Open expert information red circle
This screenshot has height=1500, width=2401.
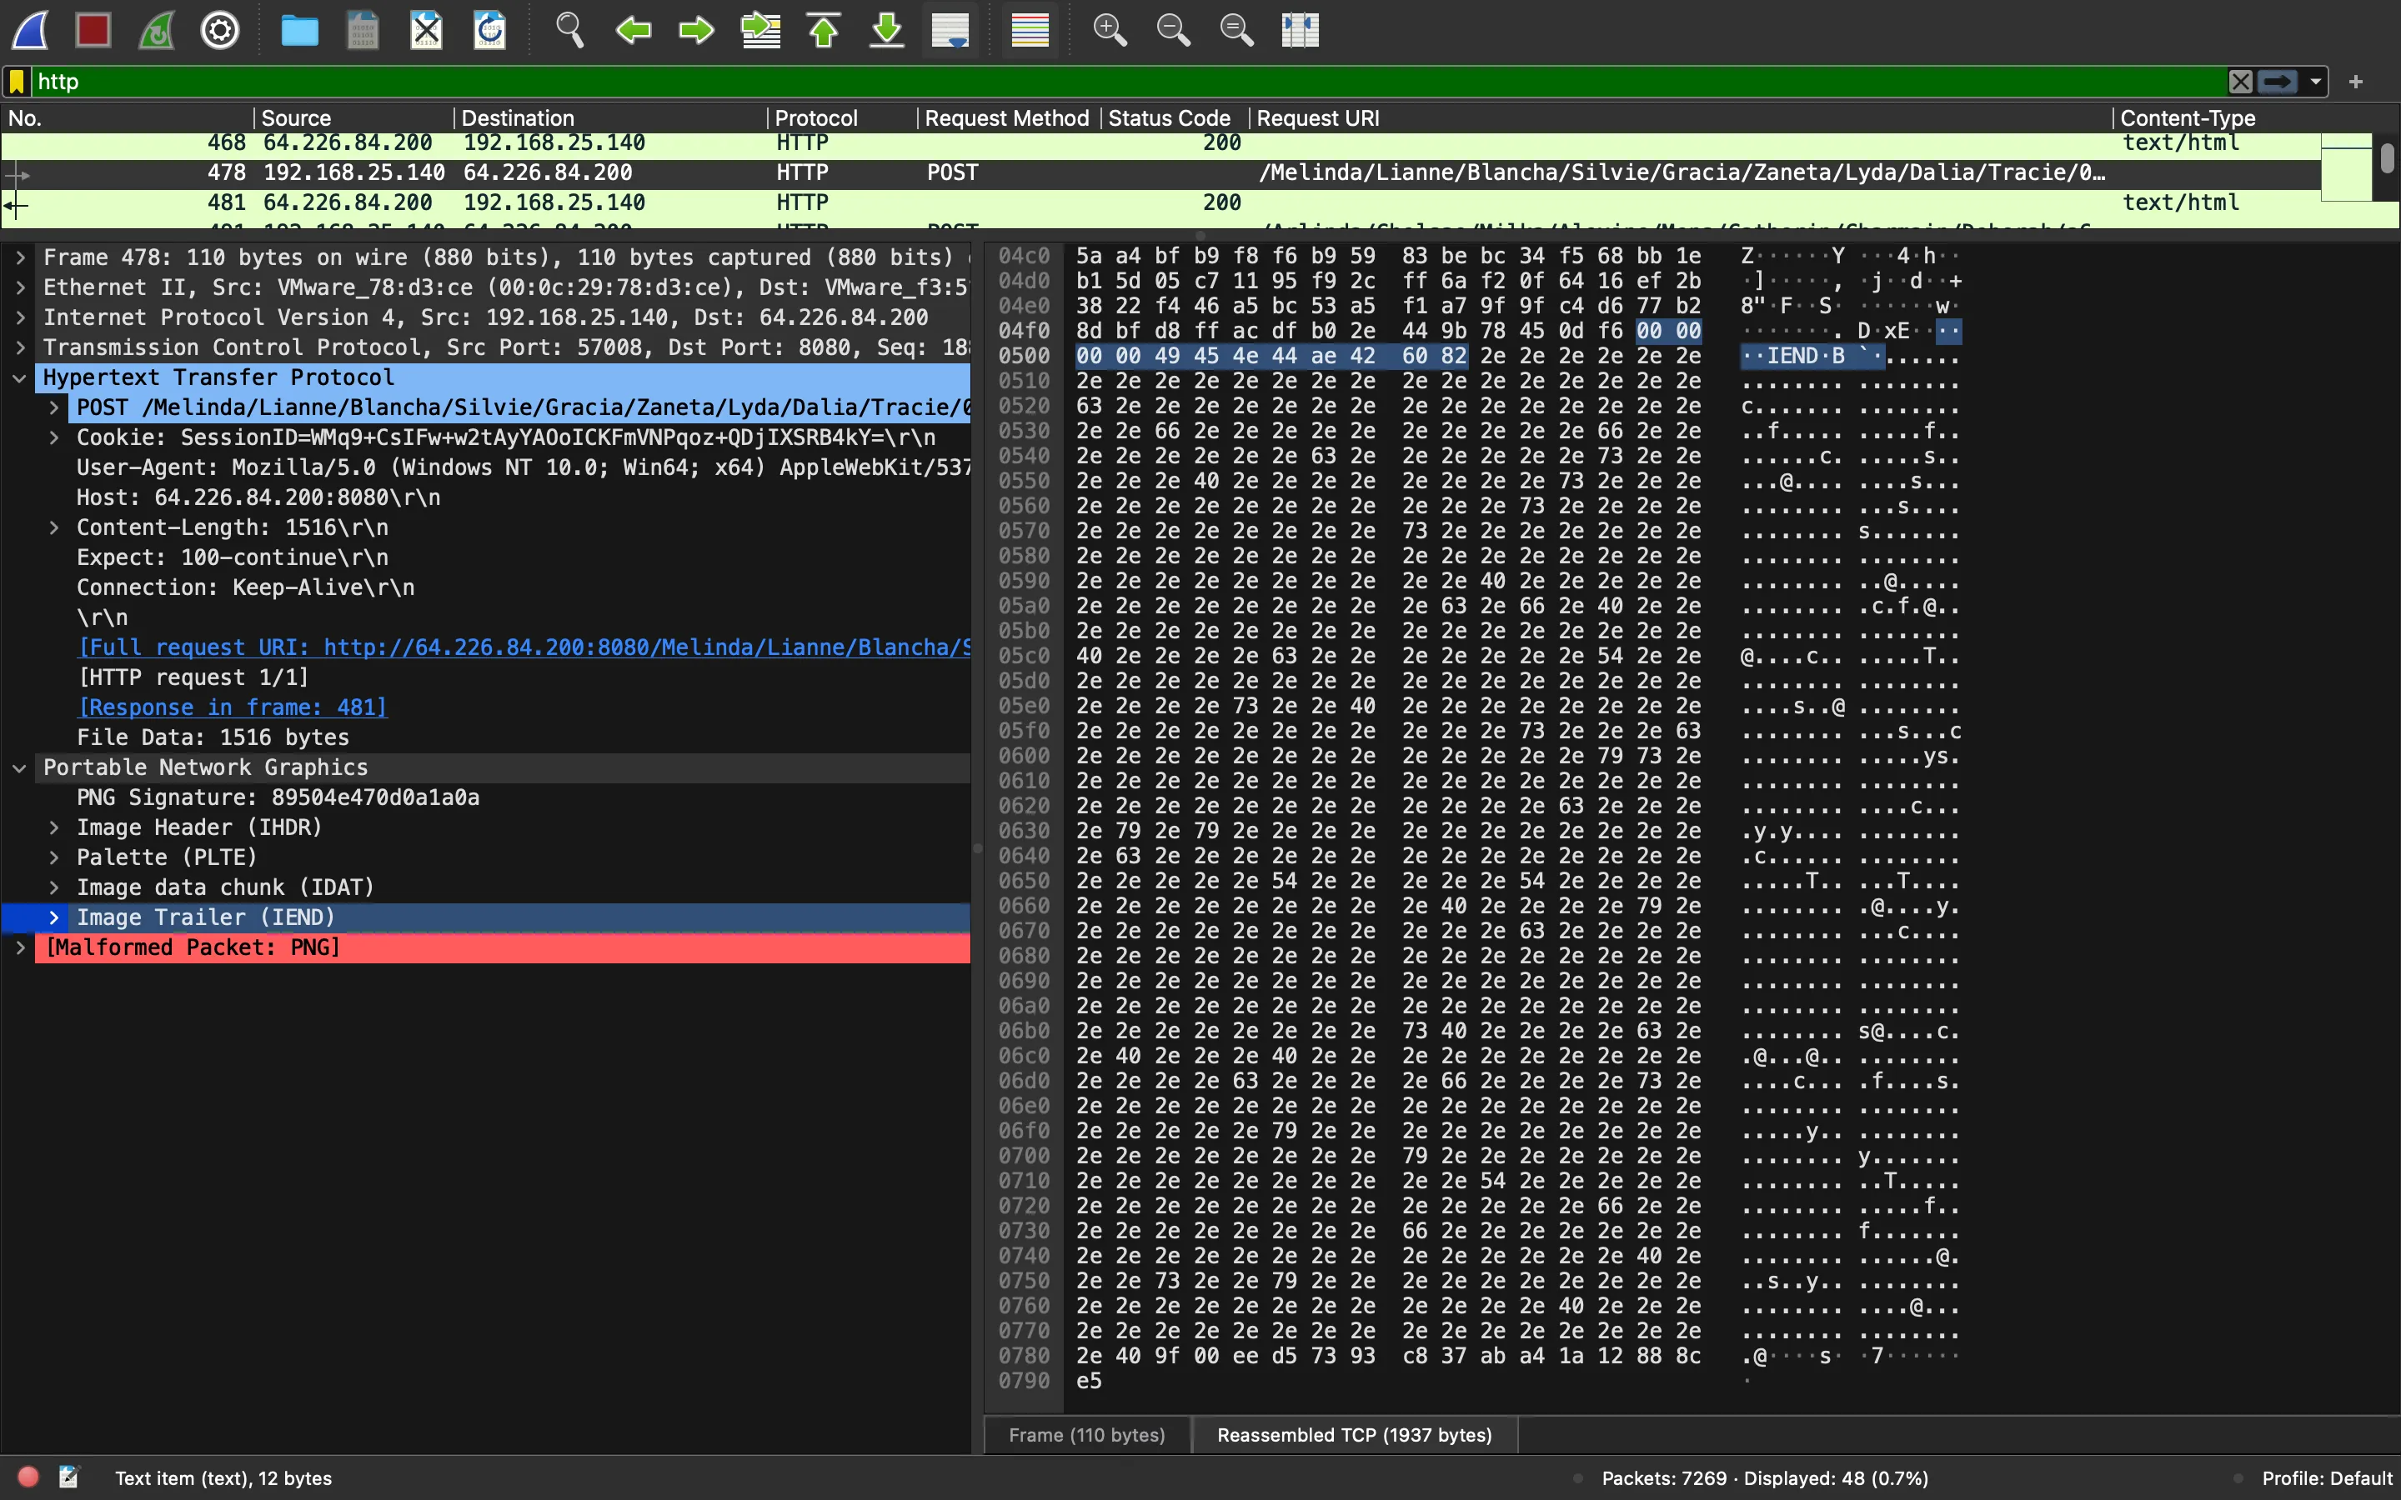(x=28, y=1477)
